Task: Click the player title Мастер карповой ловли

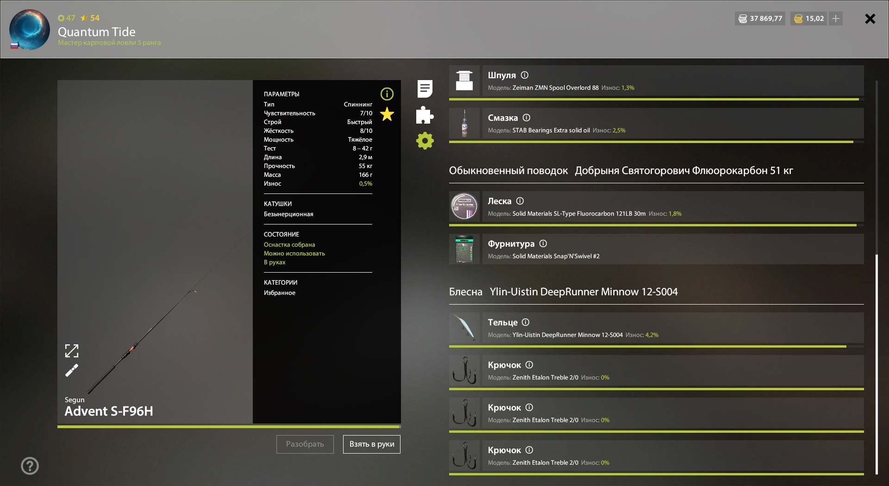Action: point(109,43)
